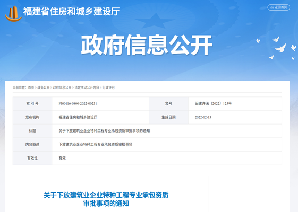298x212 pixels.
Task: Open the 法定主动公开内容 breadcrumb link
Action: [87, 87]
